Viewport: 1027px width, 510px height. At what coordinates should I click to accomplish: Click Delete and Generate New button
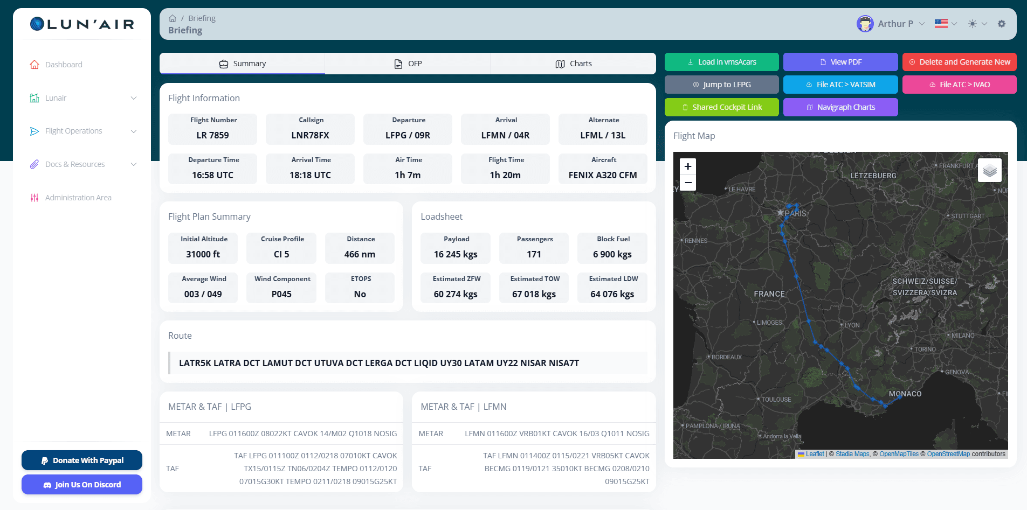[x=959, y=62]
